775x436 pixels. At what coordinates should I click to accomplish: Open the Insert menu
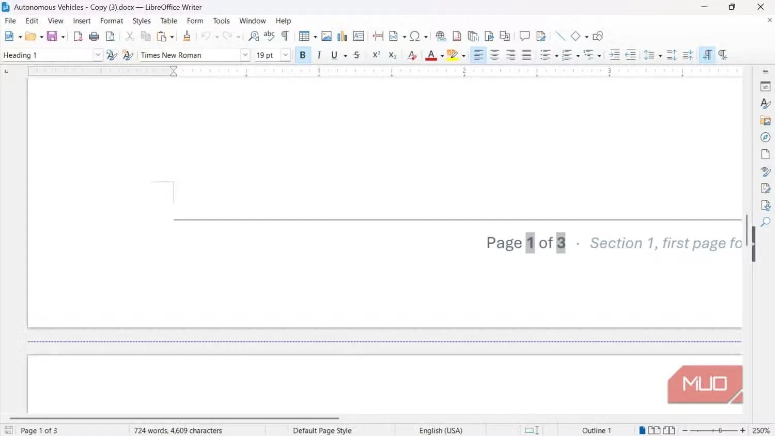[x=82, y=21]
